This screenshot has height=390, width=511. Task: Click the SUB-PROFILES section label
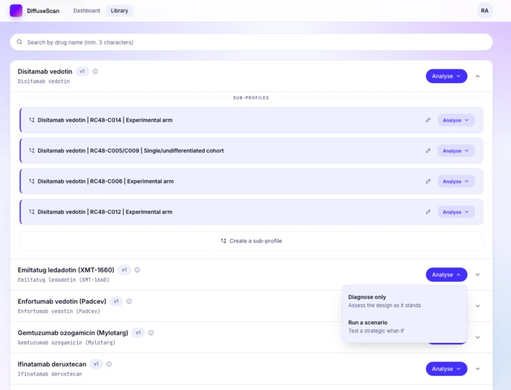pyautogui.click(x=251, y=97)
